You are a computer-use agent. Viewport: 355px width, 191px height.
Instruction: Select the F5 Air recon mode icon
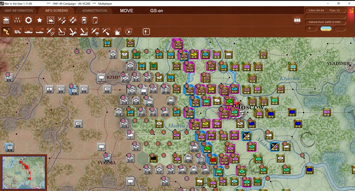pyautogui.click(x=50, y=32)
